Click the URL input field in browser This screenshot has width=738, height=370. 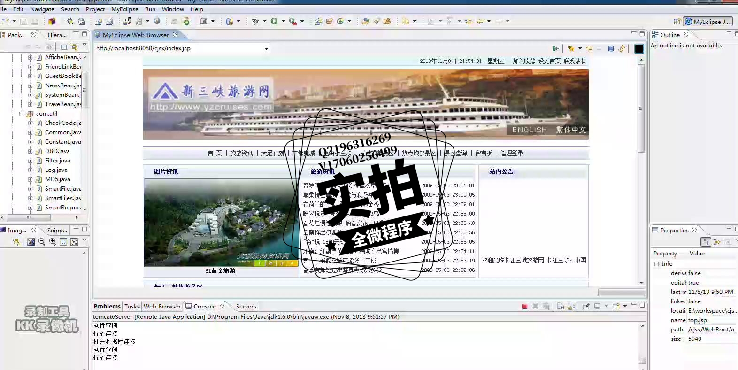click(x=178, y=48)
